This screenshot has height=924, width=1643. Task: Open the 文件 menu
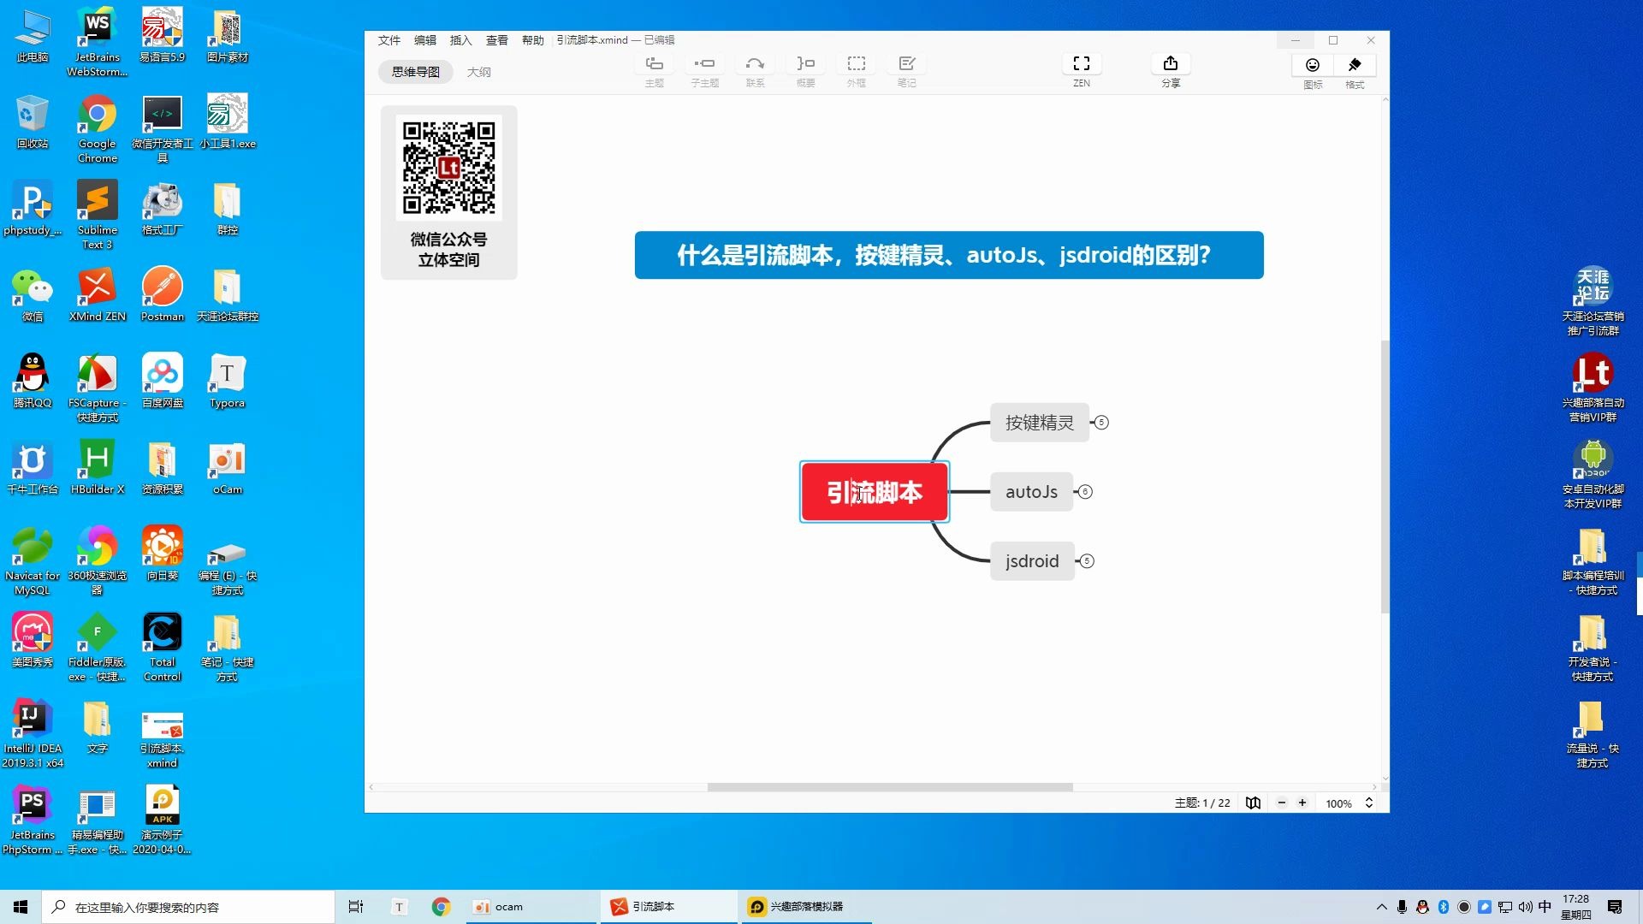pyautogui.click(x=389, y=40)
